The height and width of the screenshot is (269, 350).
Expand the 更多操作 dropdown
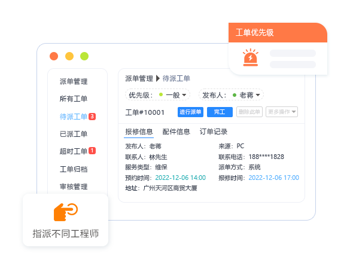[x=282, y=112]
